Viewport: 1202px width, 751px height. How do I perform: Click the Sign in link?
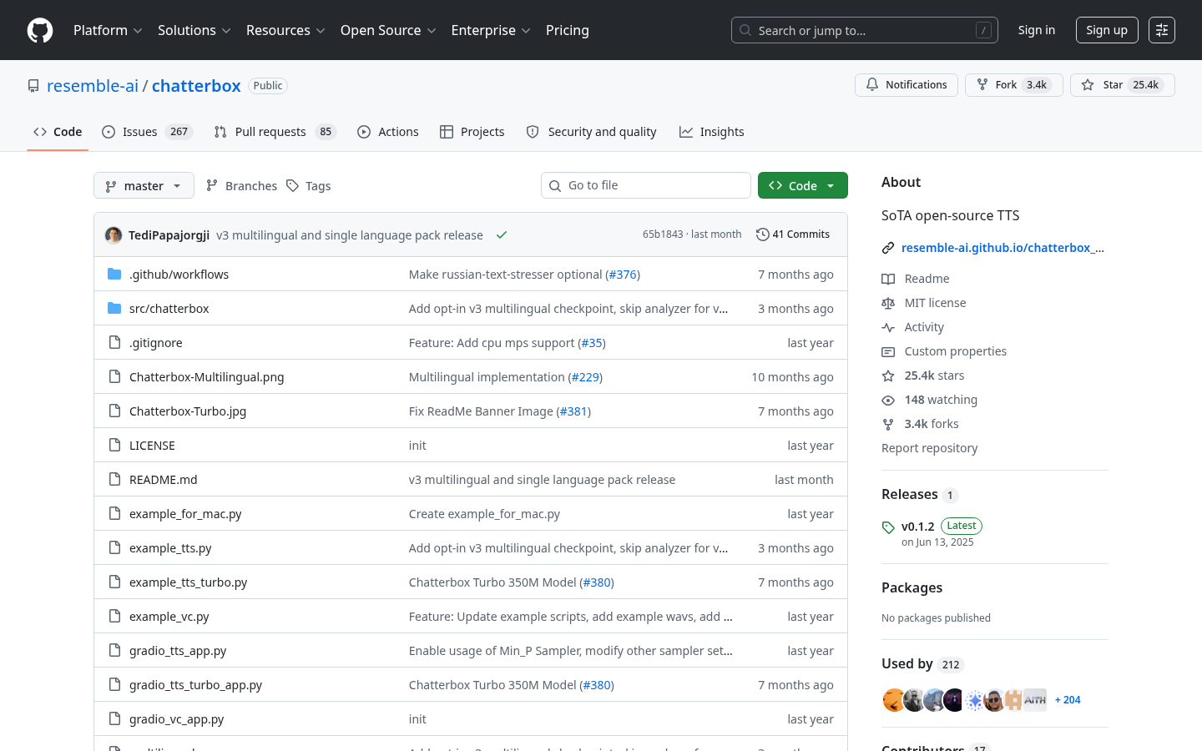[x=1037, y=30]
